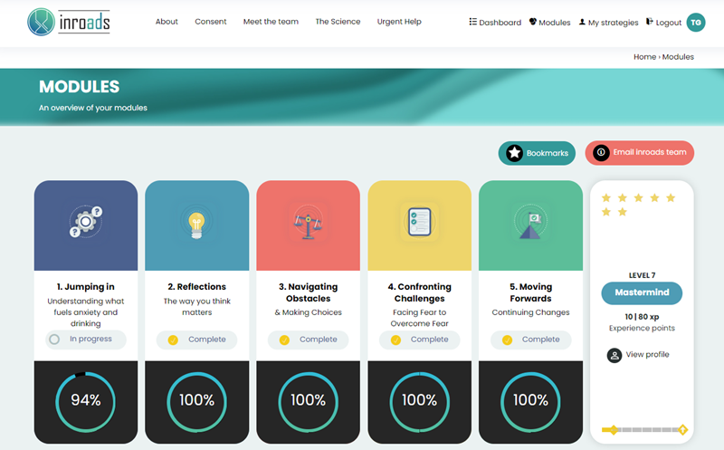Click 'An overview of your modules' text
This screenshot has width=724, height=450.
coord(93,108)
